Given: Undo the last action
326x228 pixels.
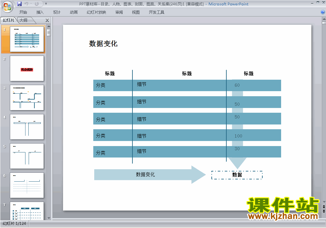Looking at the screenshot, I should click(26, 4).
